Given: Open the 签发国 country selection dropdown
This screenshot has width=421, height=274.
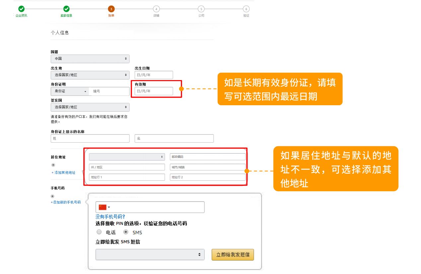Looking at the screenshot, I should [90, 107].
